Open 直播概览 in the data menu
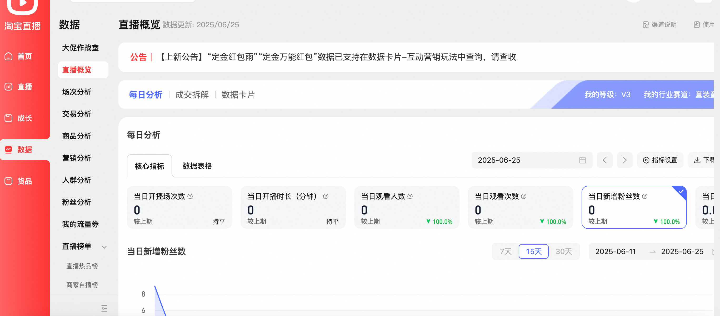 [x=83, y=70]
